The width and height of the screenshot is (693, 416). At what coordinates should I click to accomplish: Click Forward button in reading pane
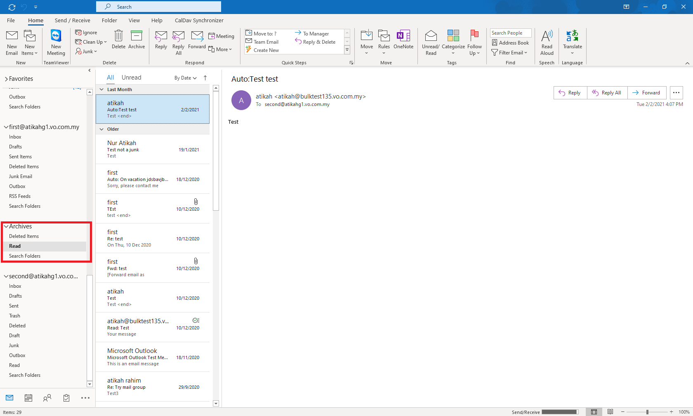click(x=646, y=93)
